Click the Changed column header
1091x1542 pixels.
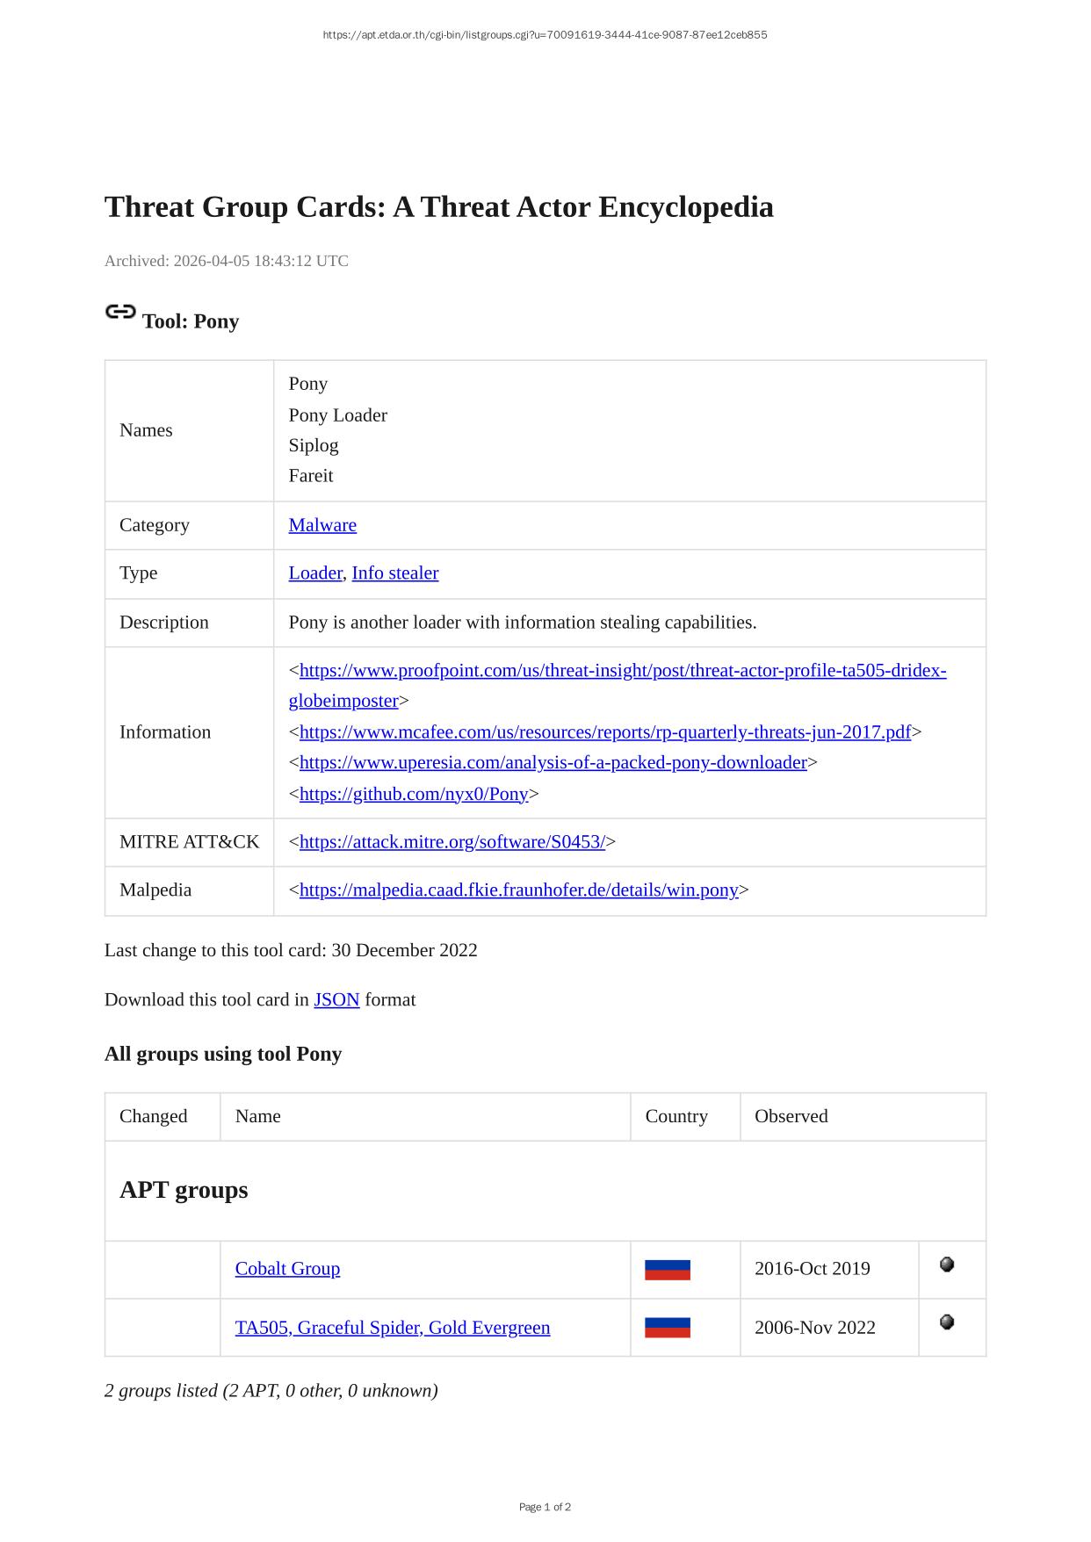point(154,1116)
